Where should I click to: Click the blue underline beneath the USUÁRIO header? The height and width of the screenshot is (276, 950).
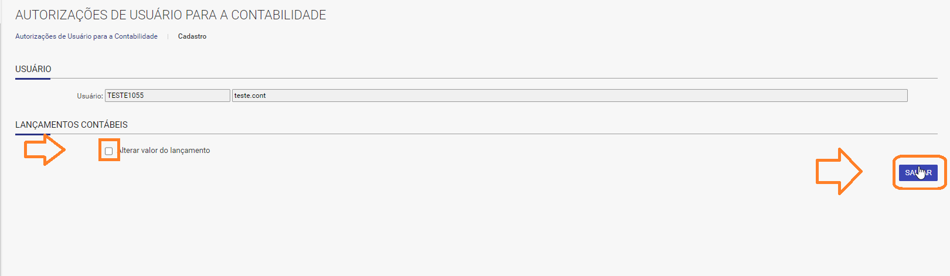[33, 79]
